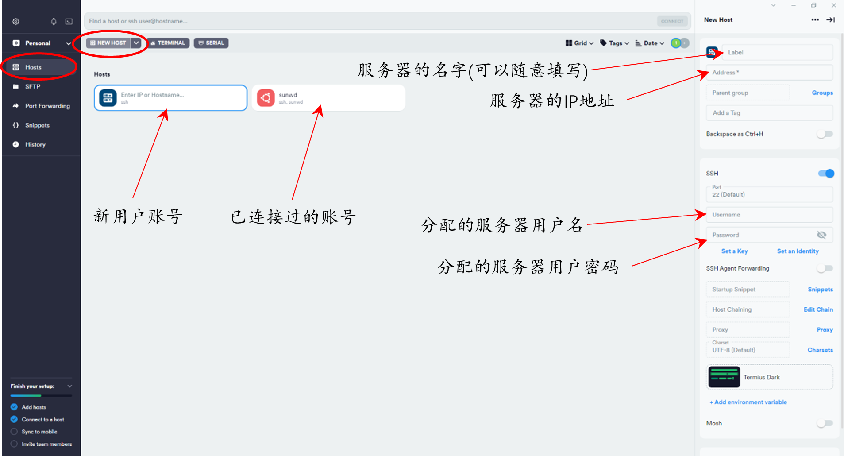844x456 pixels.
Task: Click the Set an Identity link
Action: pos(798,251)
